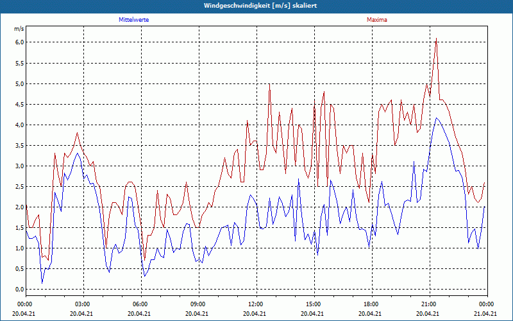Image resolution: width=513 pixels, height=321 pixels.
Task: Click the '3,0' y-axis value
Action: (x=19, y=166)
